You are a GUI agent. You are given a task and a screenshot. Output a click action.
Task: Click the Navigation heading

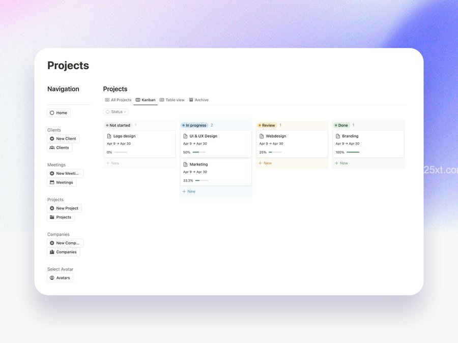pyautogui.click(x=64, y=89)
